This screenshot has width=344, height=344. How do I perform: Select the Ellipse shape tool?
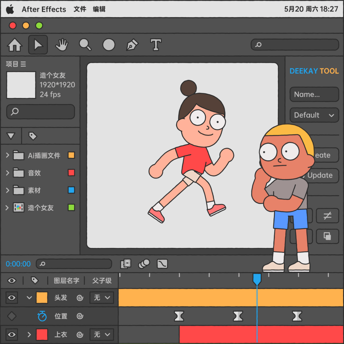point(109,45)
